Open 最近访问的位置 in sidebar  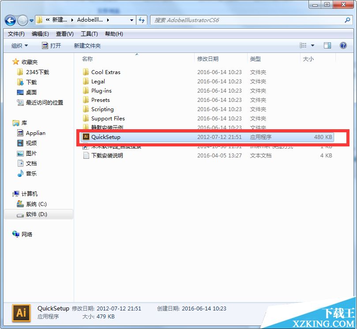[x=40, y=102]
